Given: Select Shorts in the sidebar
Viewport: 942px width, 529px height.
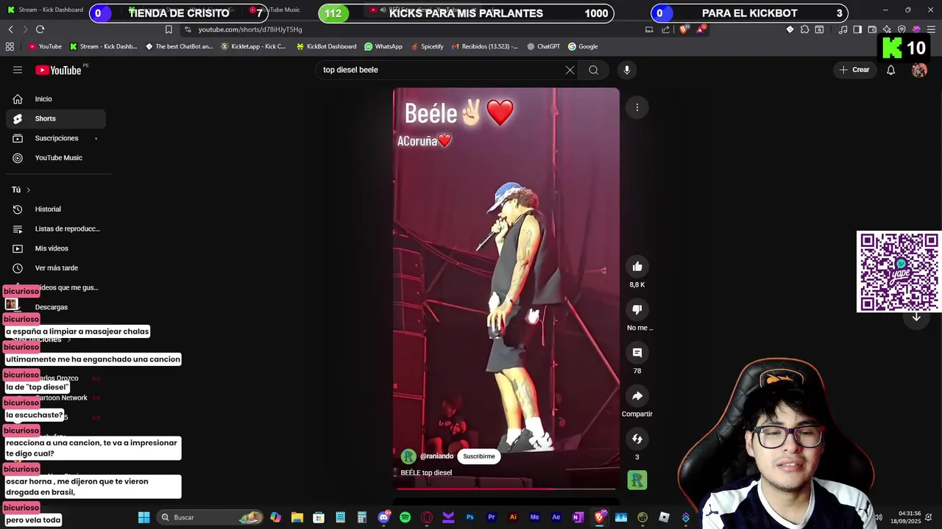Looking at the screenshot, I should pos(56,118).
